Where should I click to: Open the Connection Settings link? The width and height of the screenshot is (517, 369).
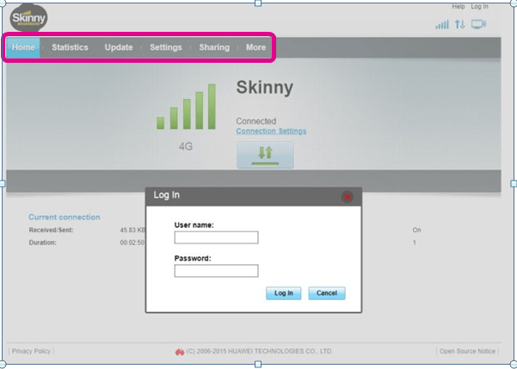click(271, 131)
